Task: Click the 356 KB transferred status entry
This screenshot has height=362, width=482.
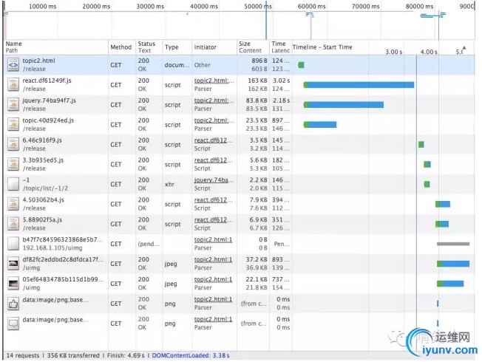Action: pos(73,355)
